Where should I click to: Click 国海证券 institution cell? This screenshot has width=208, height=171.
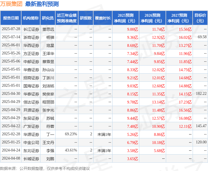coord(31,86)
